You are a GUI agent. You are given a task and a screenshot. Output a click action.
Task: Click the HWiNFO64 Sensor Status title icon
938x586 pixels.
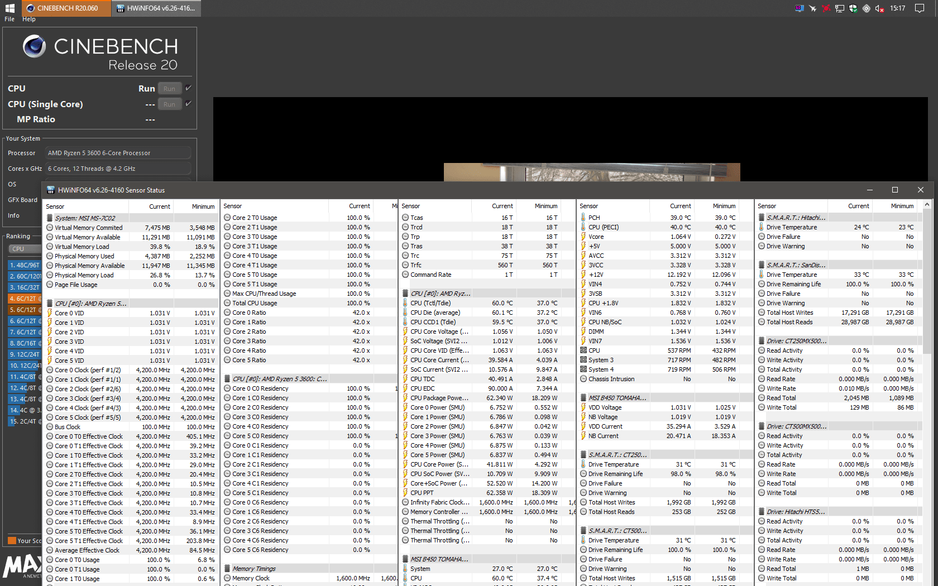pos(50,190)
